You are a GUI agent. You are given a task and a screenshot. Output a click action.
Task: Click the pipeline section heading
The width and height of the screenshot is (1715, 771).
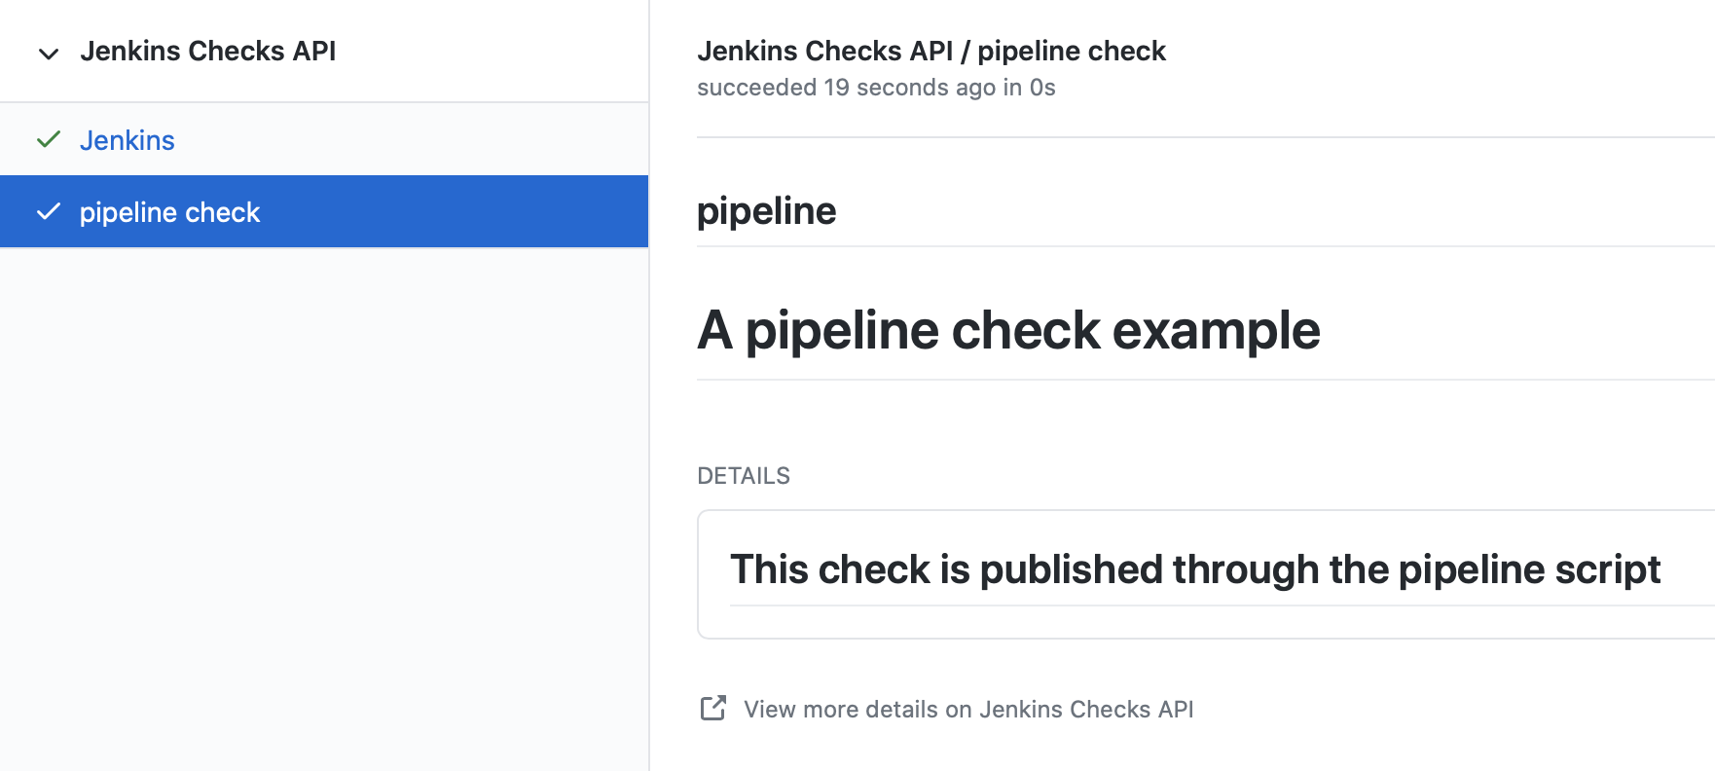pyautogui.click(x=767, y=211)
